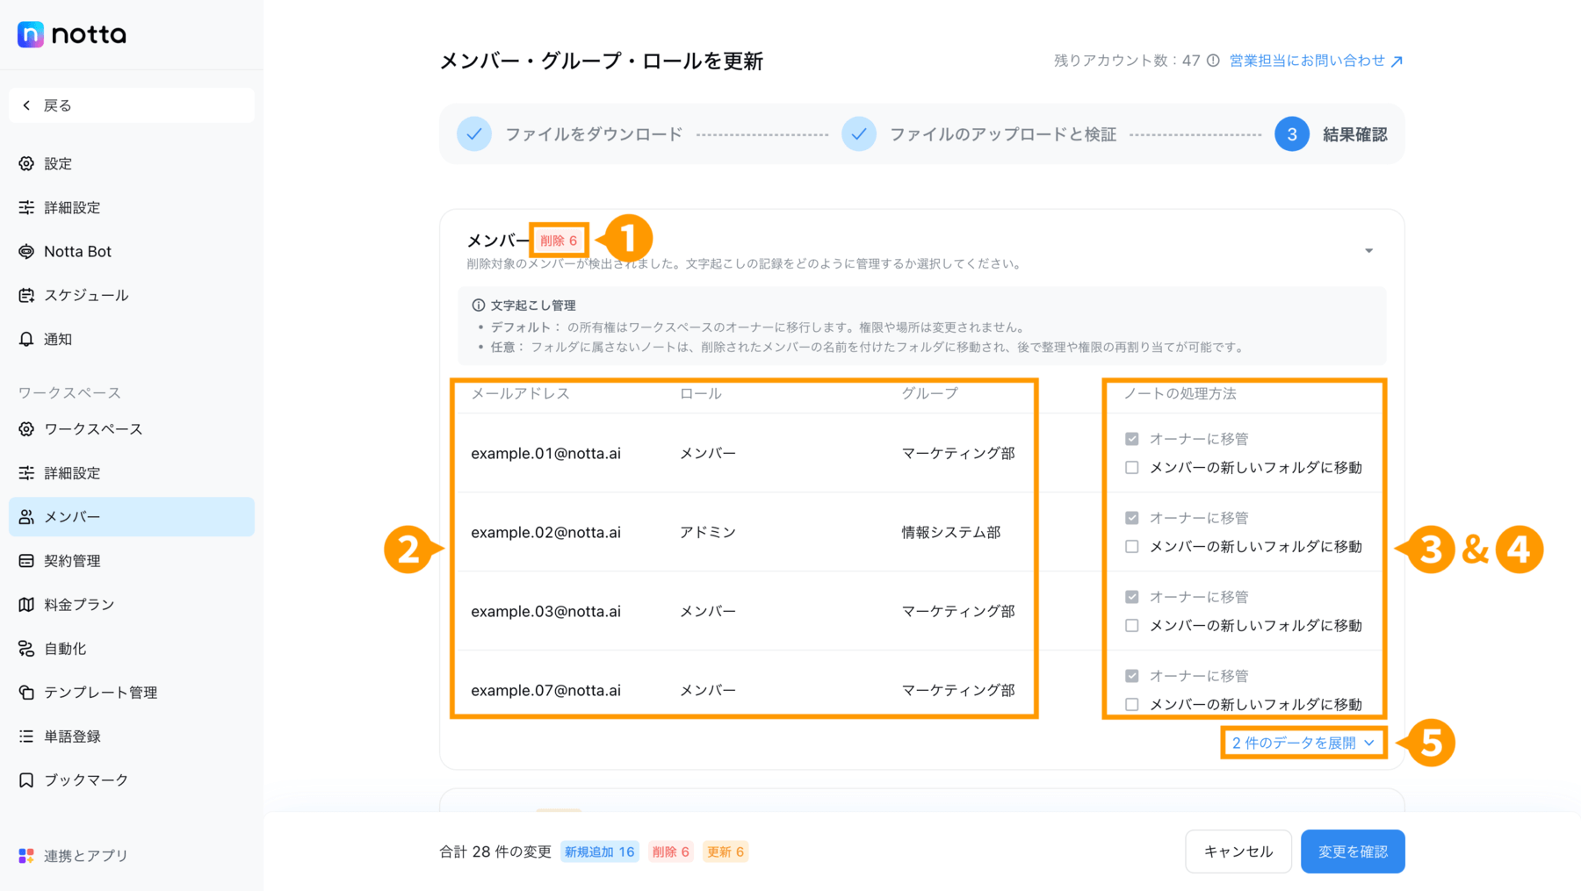Click the bookmark icon for ブックマーク

pyautogui.click(x=26, y=780)
